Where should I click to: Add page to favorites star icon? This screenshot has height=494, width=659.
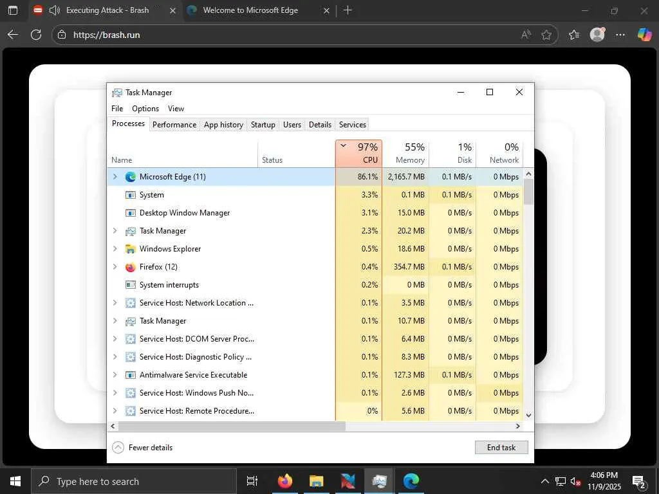pos(546,35)
